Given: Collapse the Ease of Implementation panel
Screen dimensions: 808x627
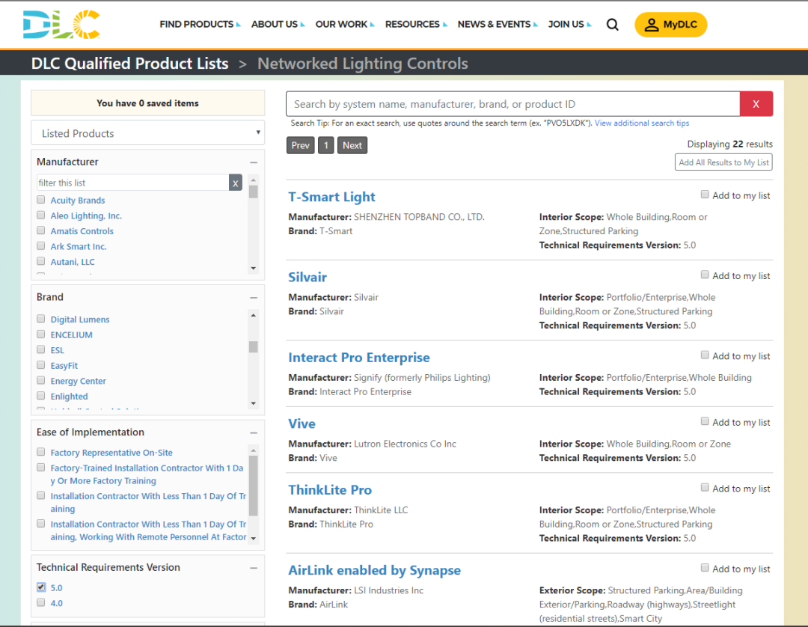Looking at the screenshot, I should coord(254,432).
